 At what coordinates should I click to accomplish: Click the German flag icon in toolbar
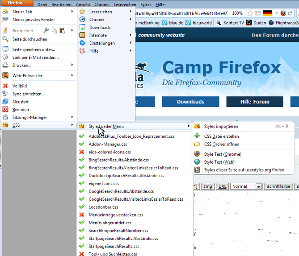[x=267, y=13]
